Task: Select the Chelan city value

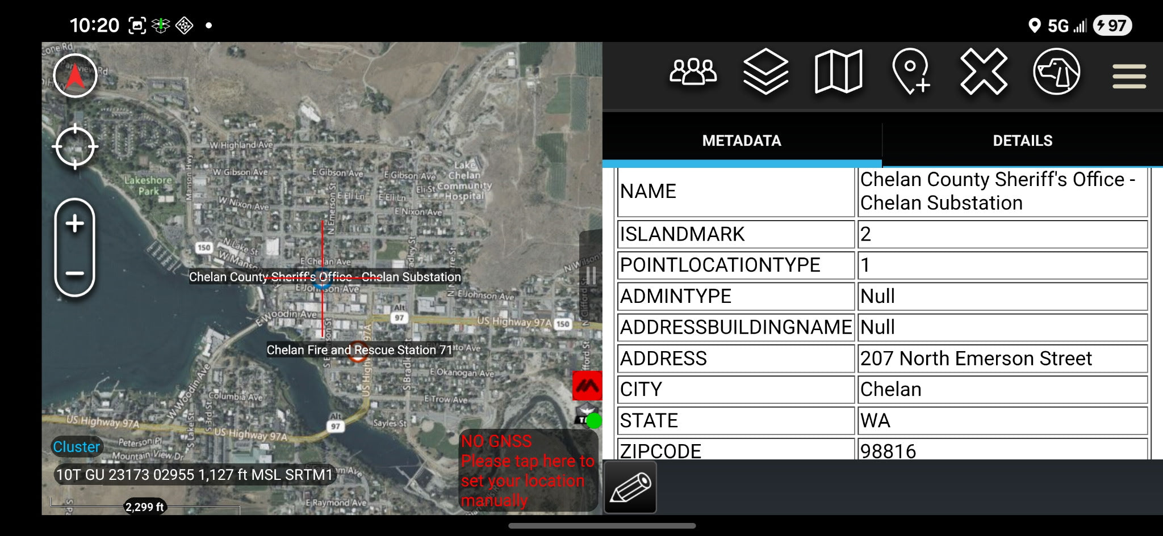Action: click(x=1002, y=390)
